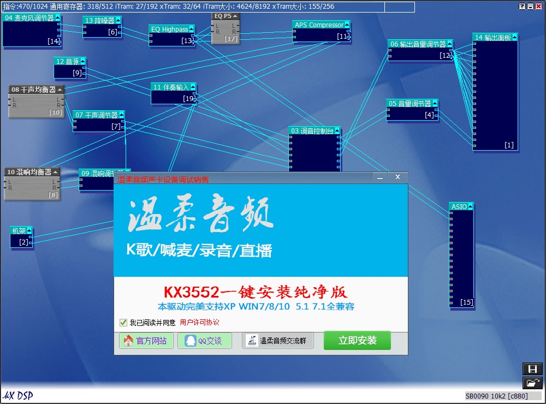Click the 立即安装 install button
This screenshot has height=404, width=546.
(x=357, y=340)
